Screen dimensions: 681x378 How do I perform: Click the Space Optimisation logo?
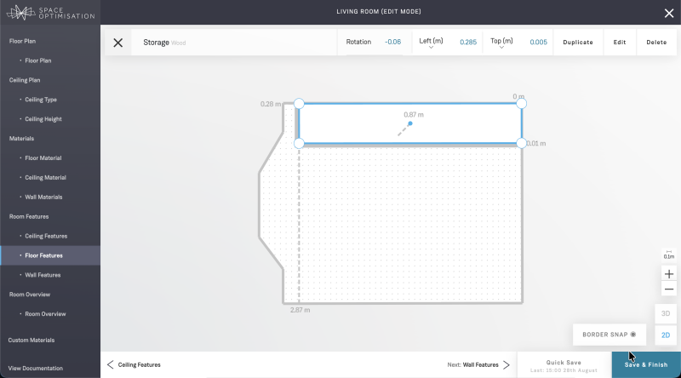coord(50,13)
